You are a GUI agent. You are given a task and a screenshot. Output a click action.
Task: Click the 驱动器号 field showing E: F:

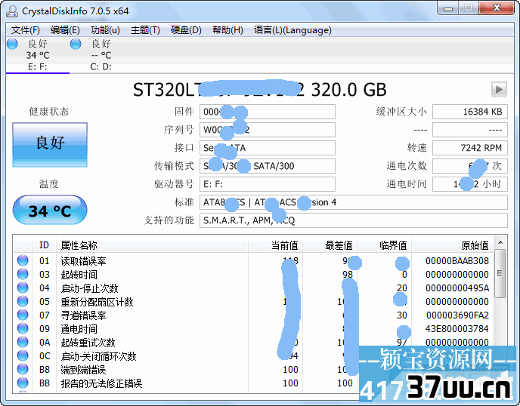coord(268,184)
